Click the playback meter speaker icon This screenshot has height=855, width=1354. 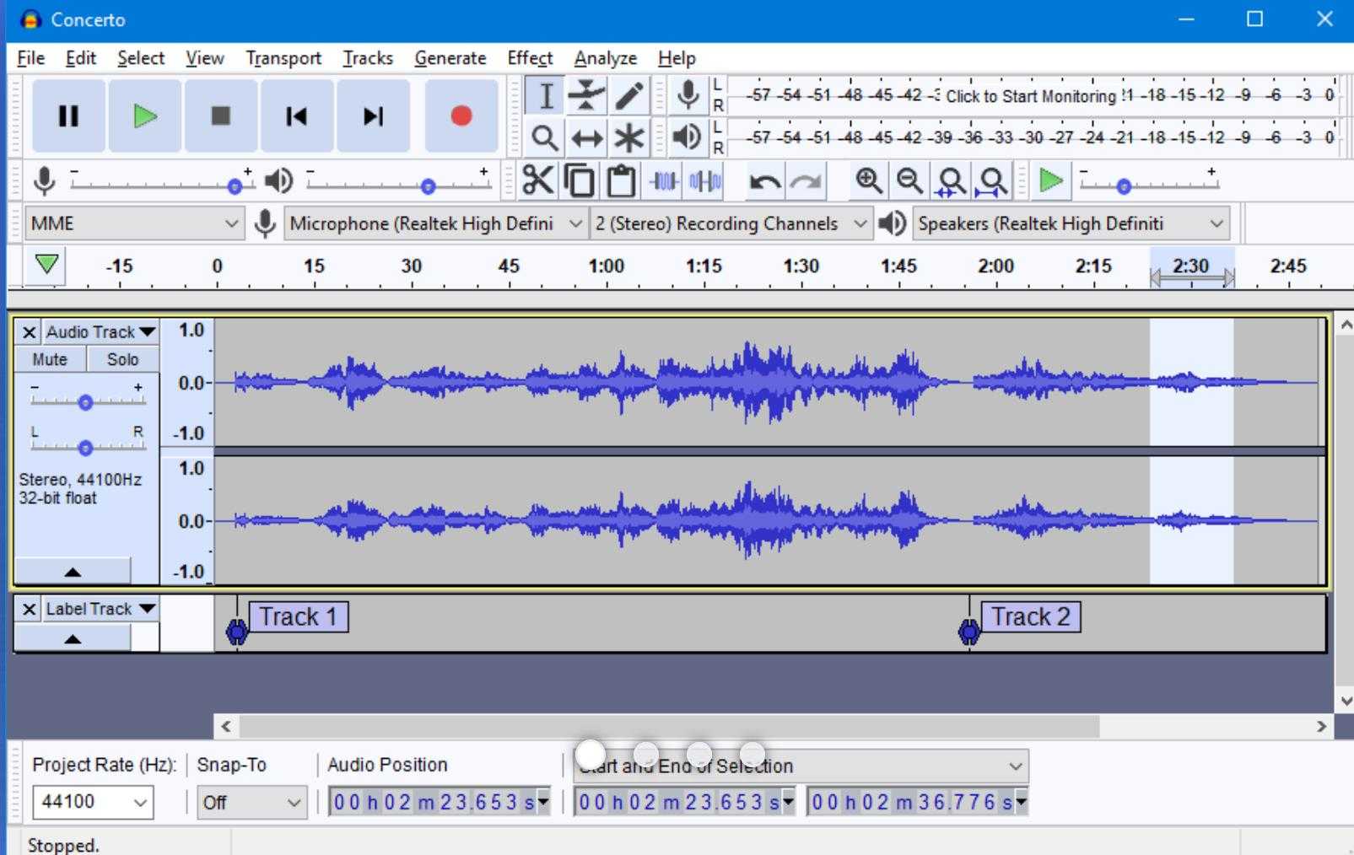[x=688, y=137]
